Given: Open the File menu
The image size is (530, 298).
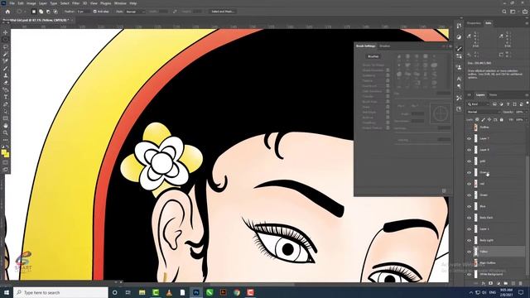Looking at the screenshot, I should pos(12,3).
